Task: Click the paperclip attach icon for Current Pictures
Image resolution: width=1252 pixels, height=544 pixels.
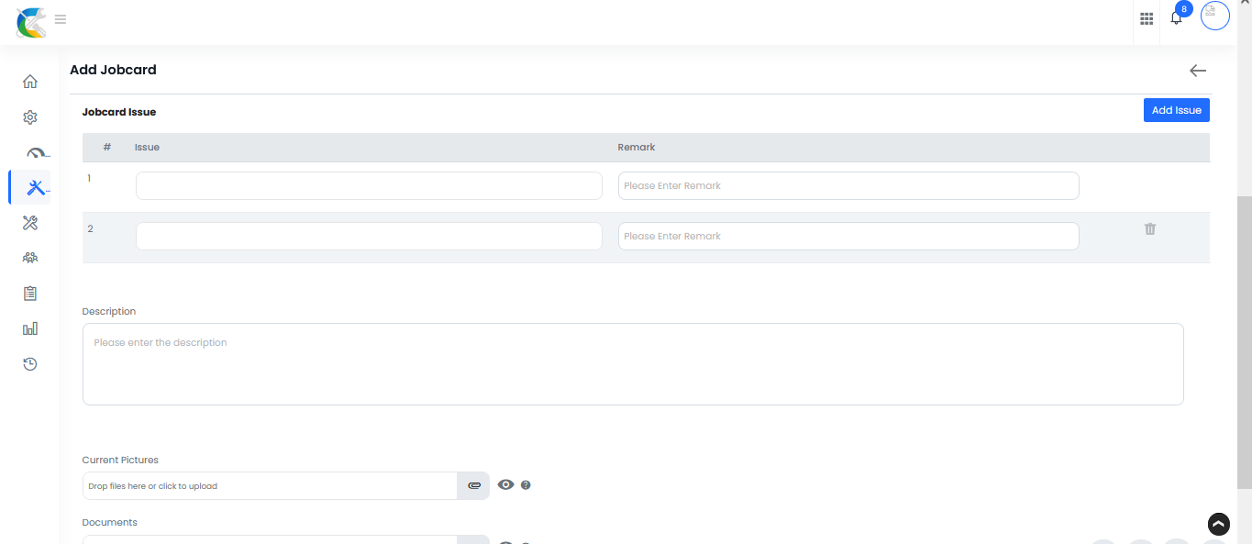Action: point(473,485)
